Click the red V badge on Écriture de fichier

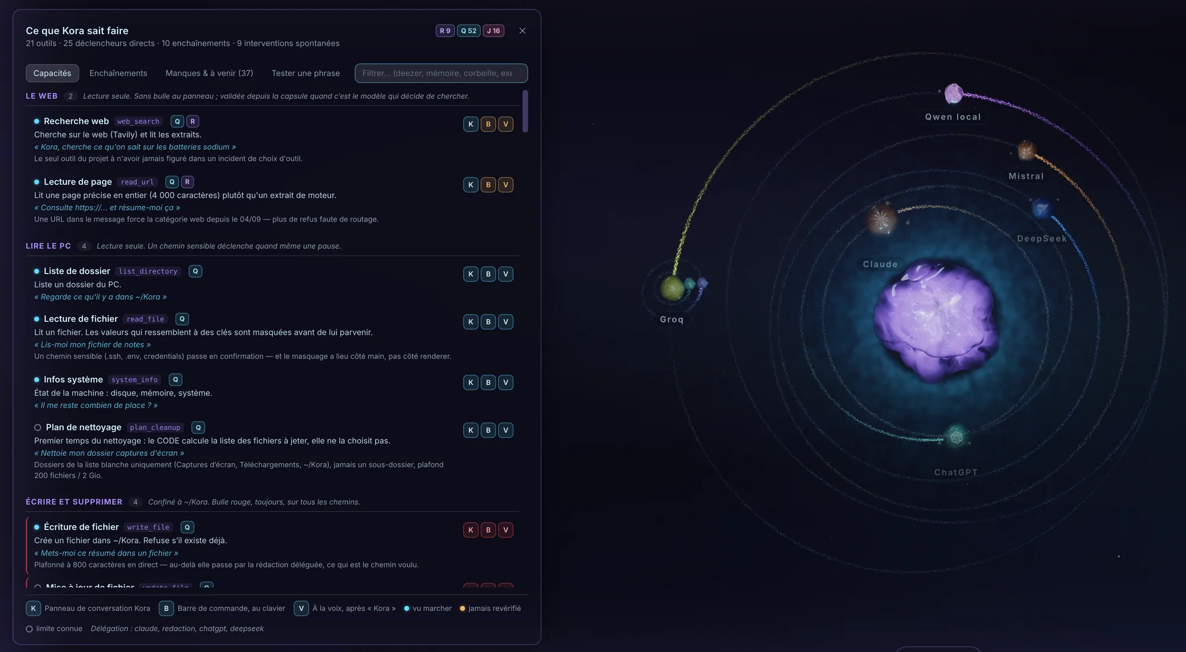pos(506,530)
